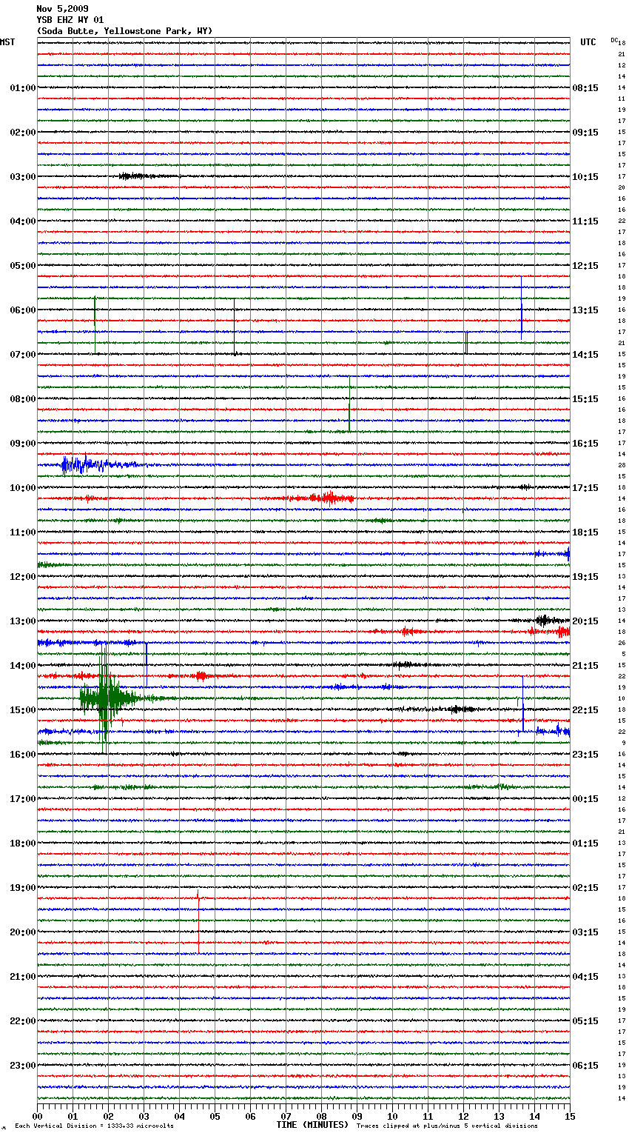629x1136 pixels.
Task: Select the 01:00 MST hour label
Action: pyautogui.click(x=23, y=88)
